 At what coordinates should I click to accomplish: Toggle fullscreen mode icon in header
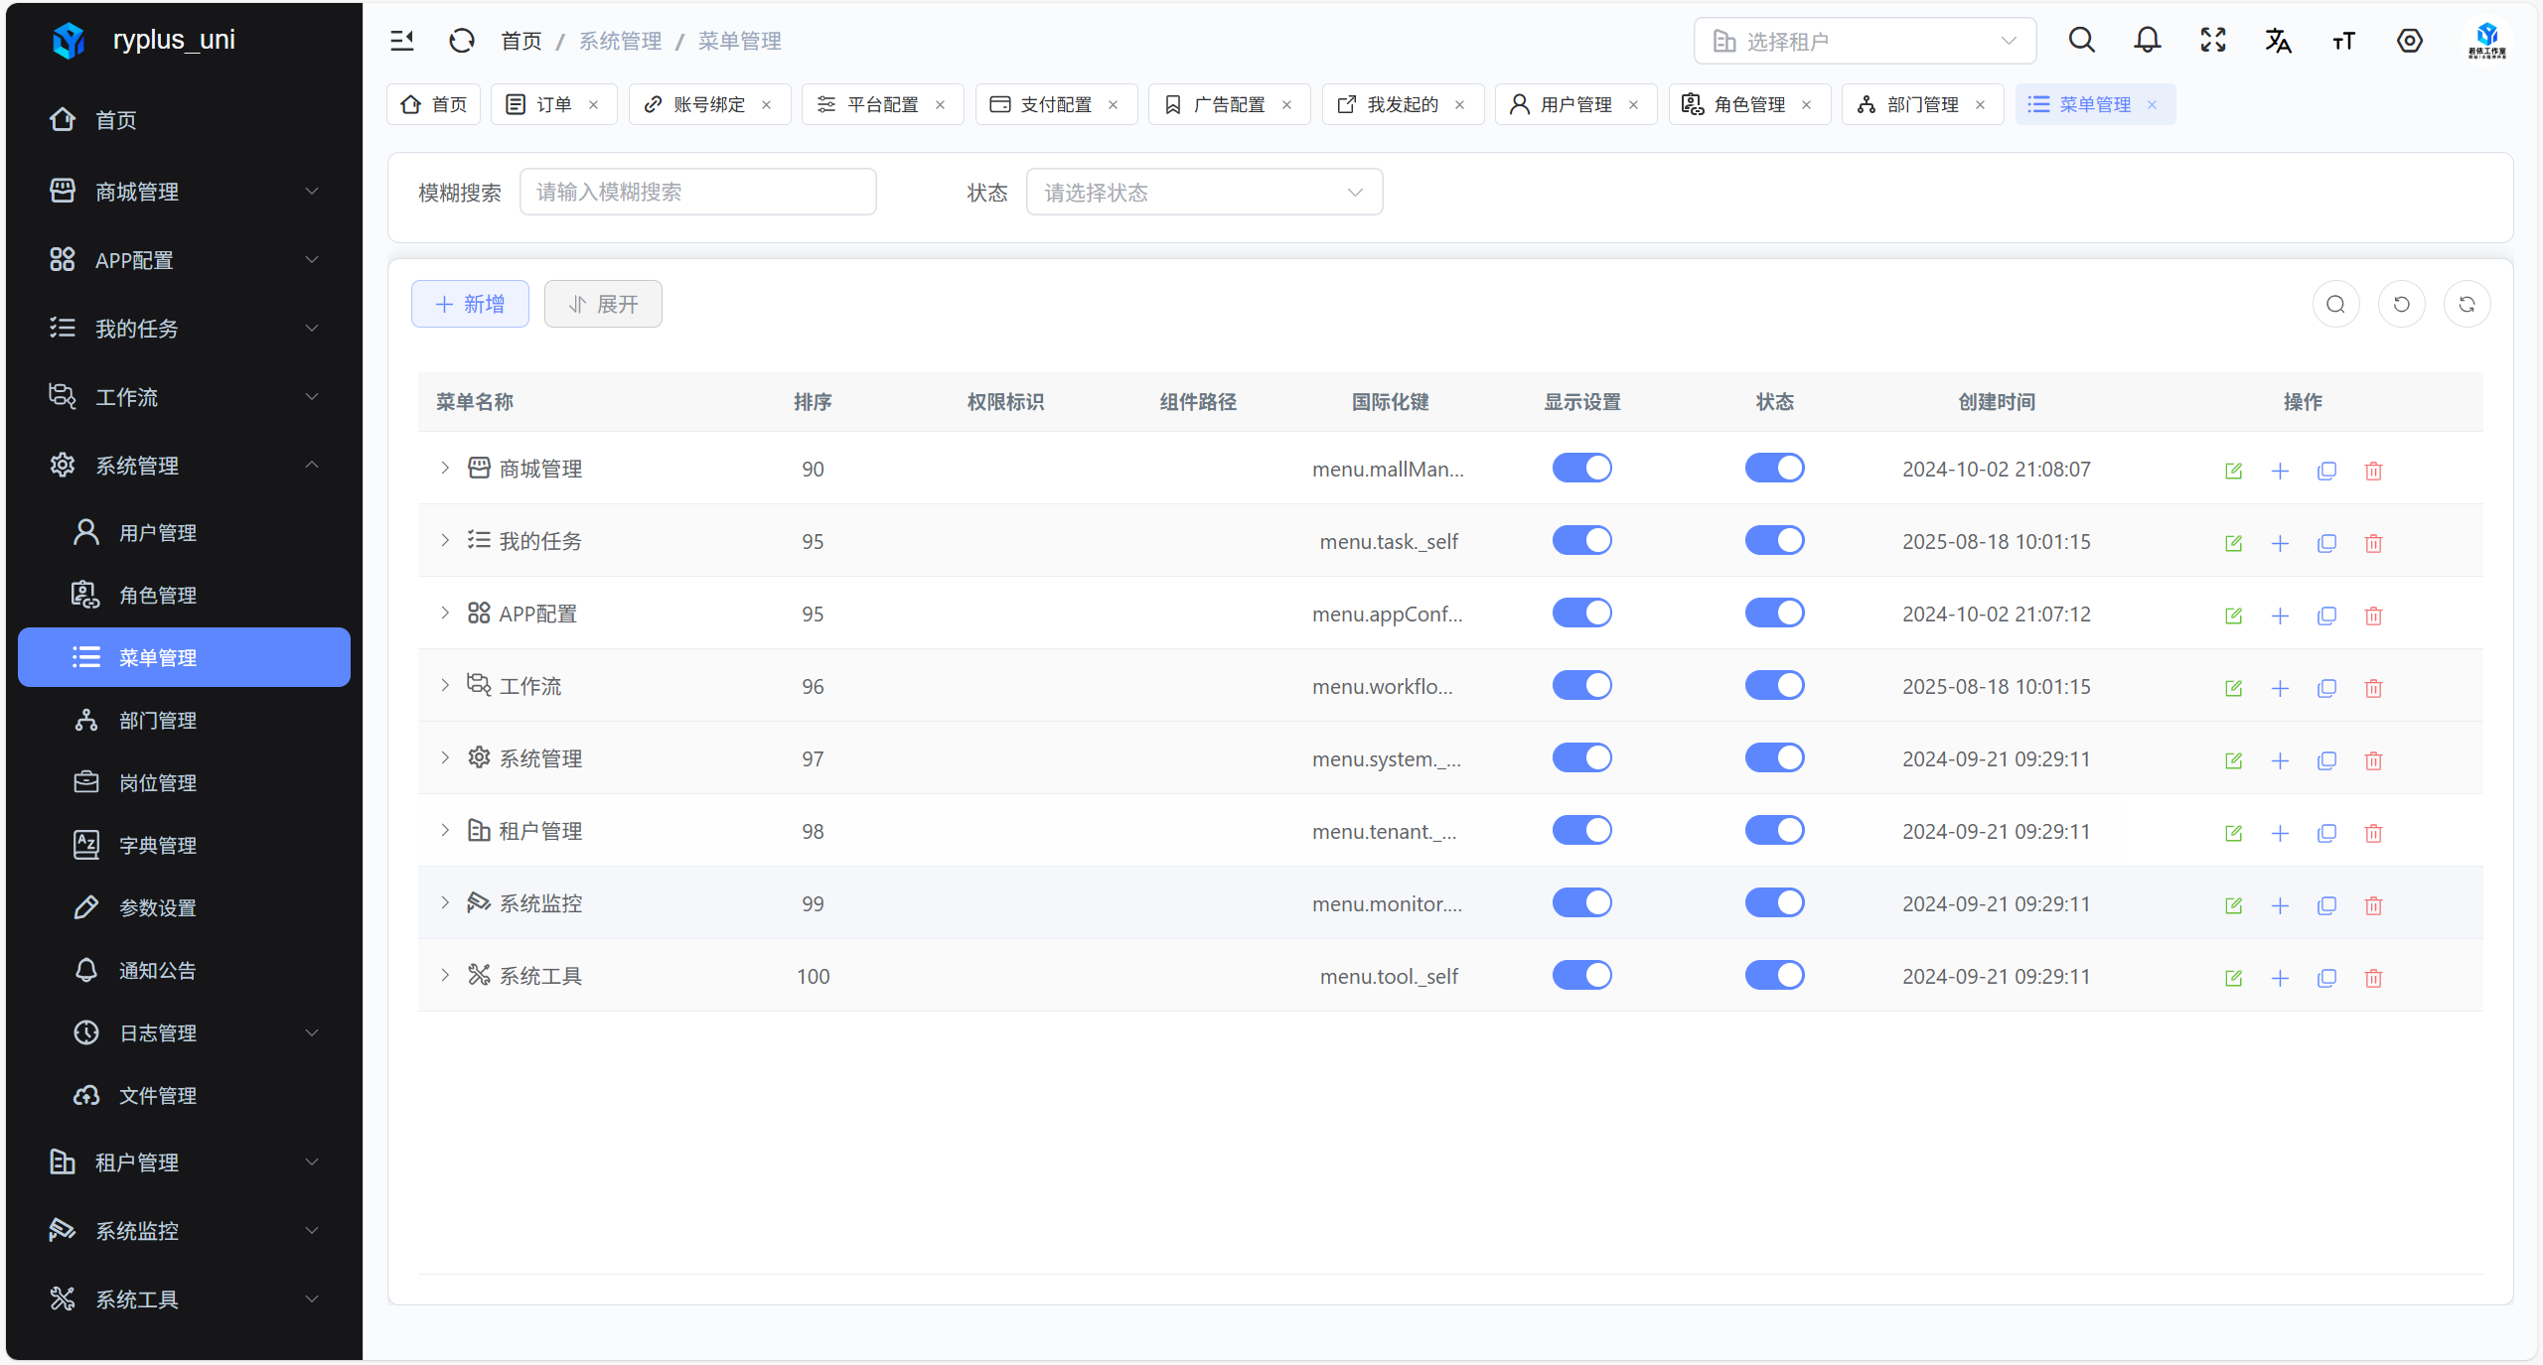2213,41
